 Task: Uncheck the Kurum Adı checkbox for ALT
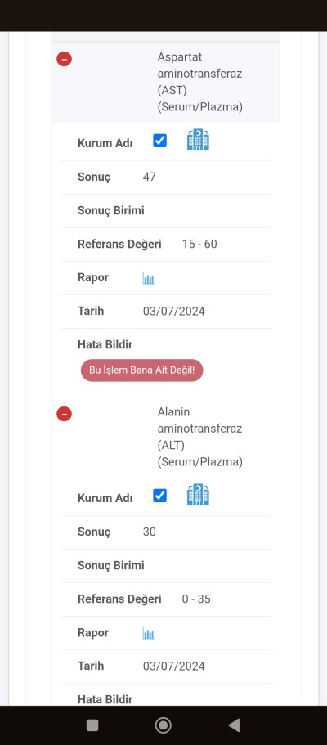pos(159,496)
